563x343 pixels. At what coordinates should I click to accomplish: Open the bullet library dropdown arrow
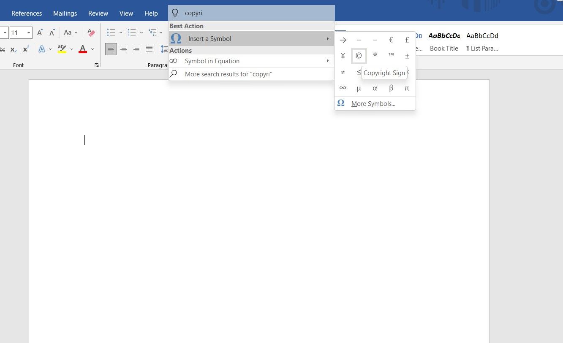pyautogui.click(x=120, y=32)
